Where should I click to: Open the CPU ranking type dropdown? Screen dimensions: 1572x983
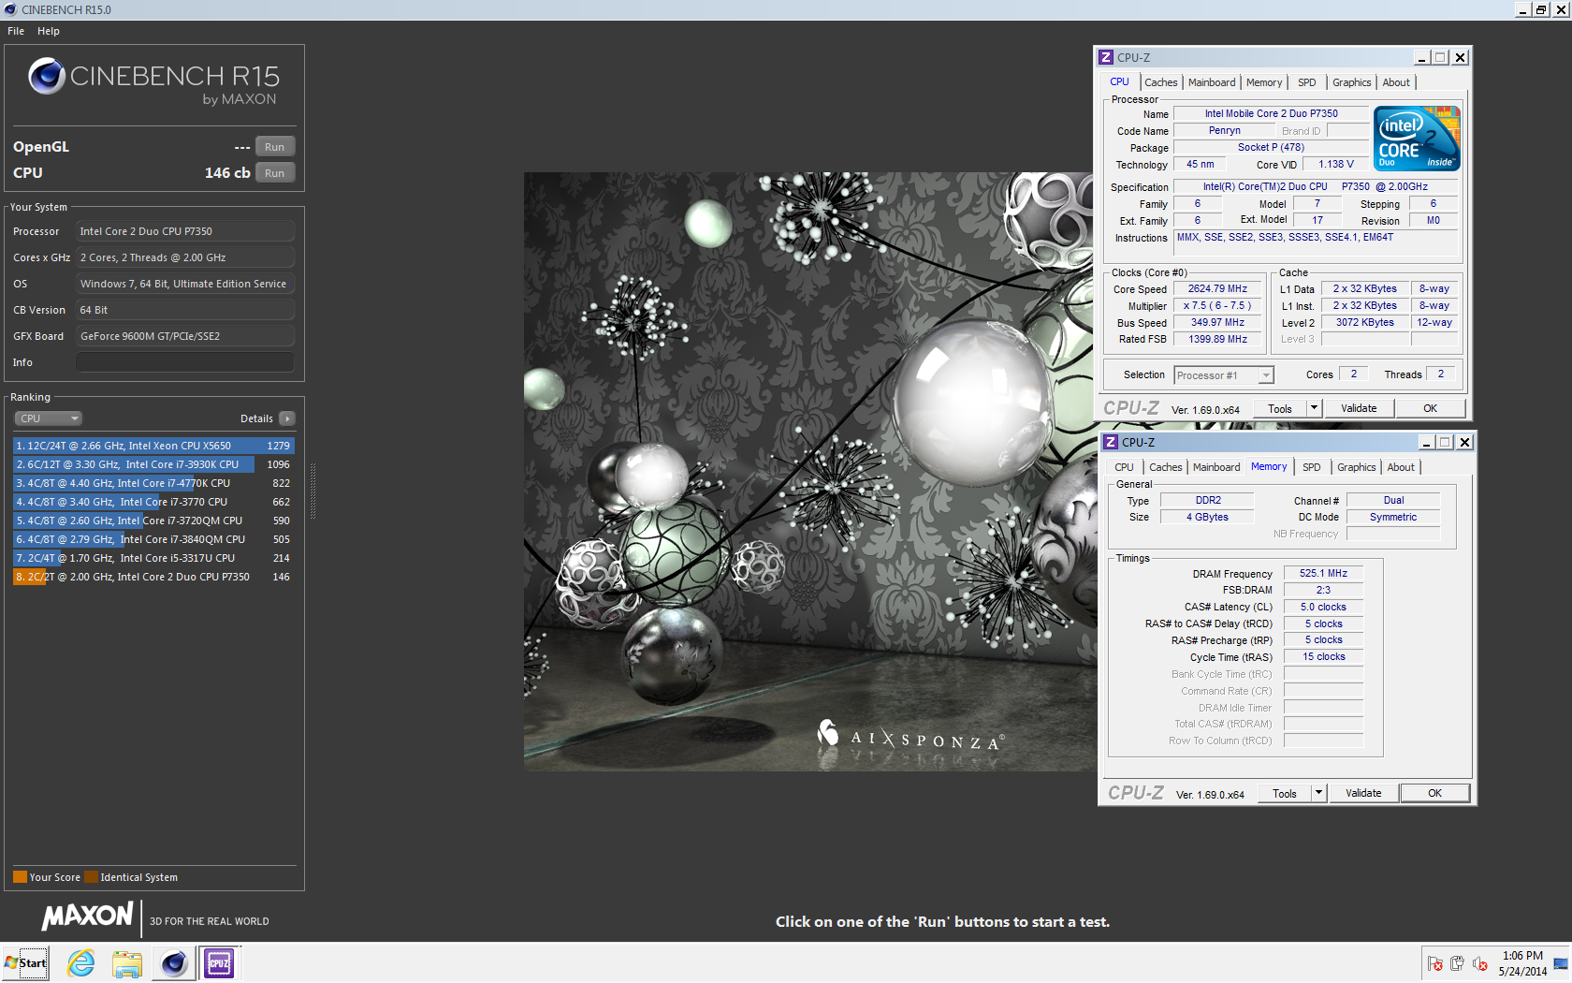coord(48,418)
